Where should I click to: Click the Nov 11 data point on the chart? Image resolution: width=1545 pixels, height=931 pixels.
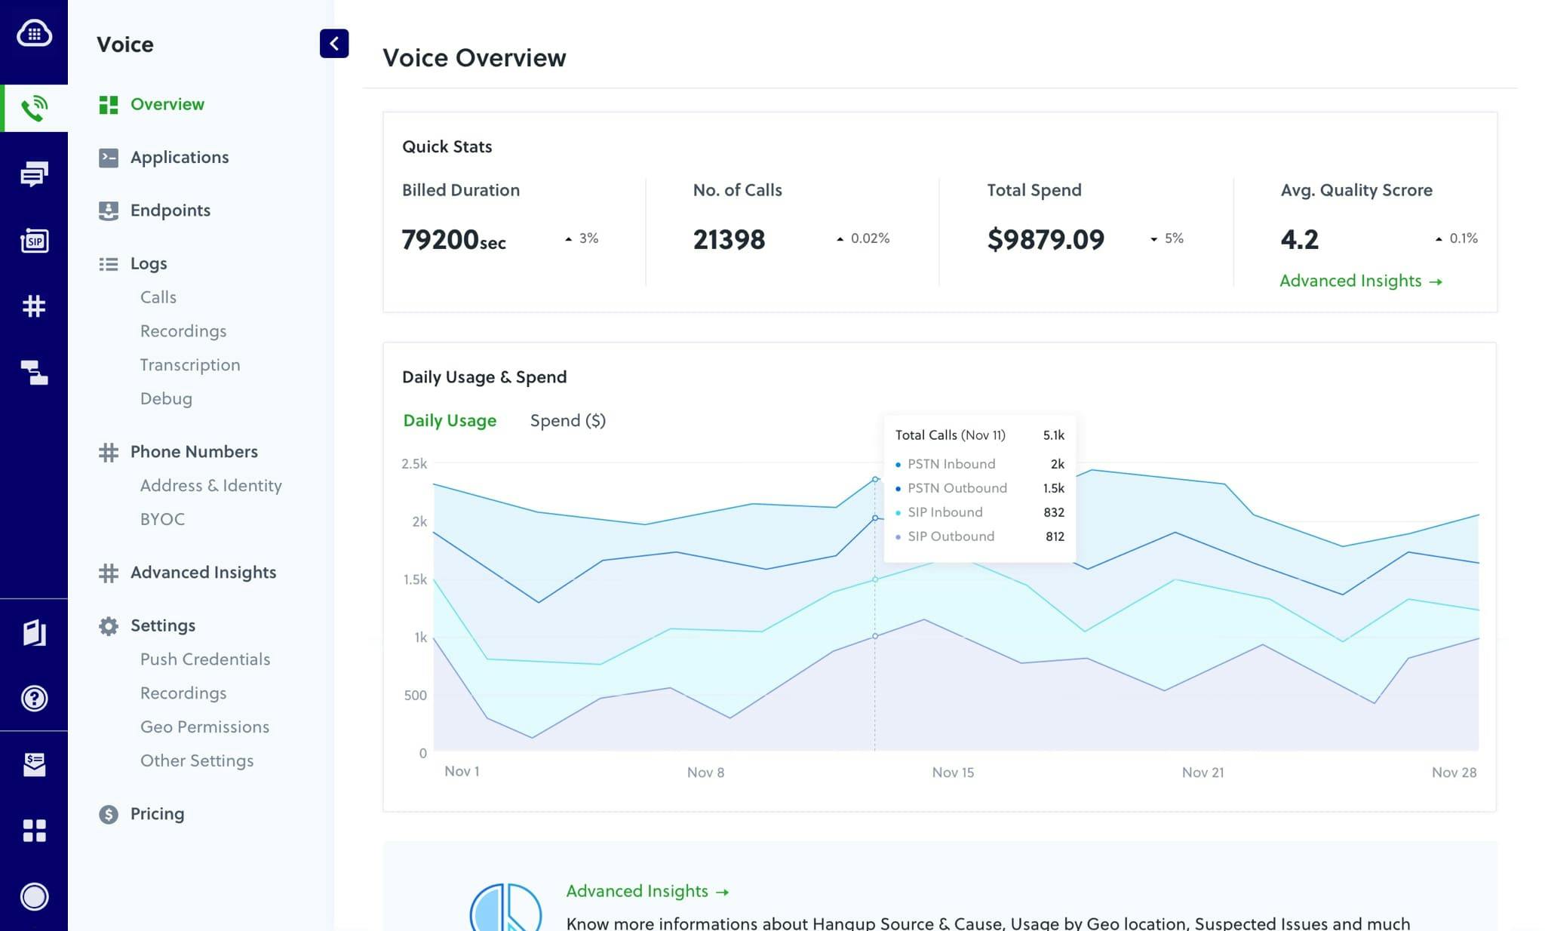874,478
